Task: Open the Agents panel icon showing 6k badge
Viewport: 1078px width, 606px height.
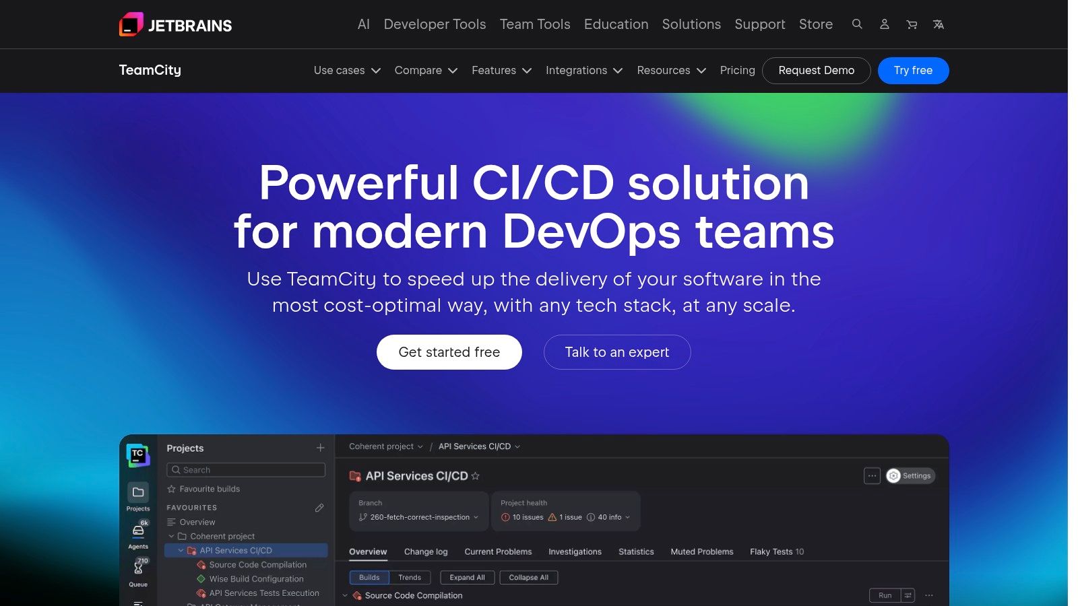Action: click(139, 531)
